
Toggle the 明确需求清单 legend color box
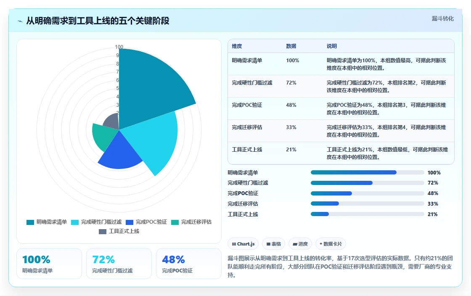tap(30, 222)
